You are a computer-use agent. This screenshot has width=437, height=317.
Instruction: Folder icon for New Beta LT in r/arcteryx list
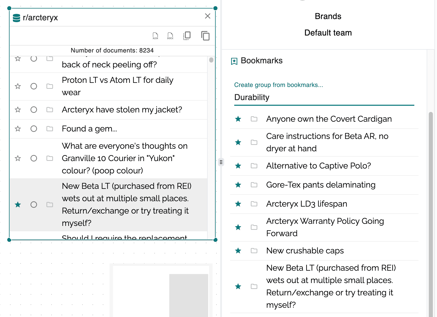[50, 205]
